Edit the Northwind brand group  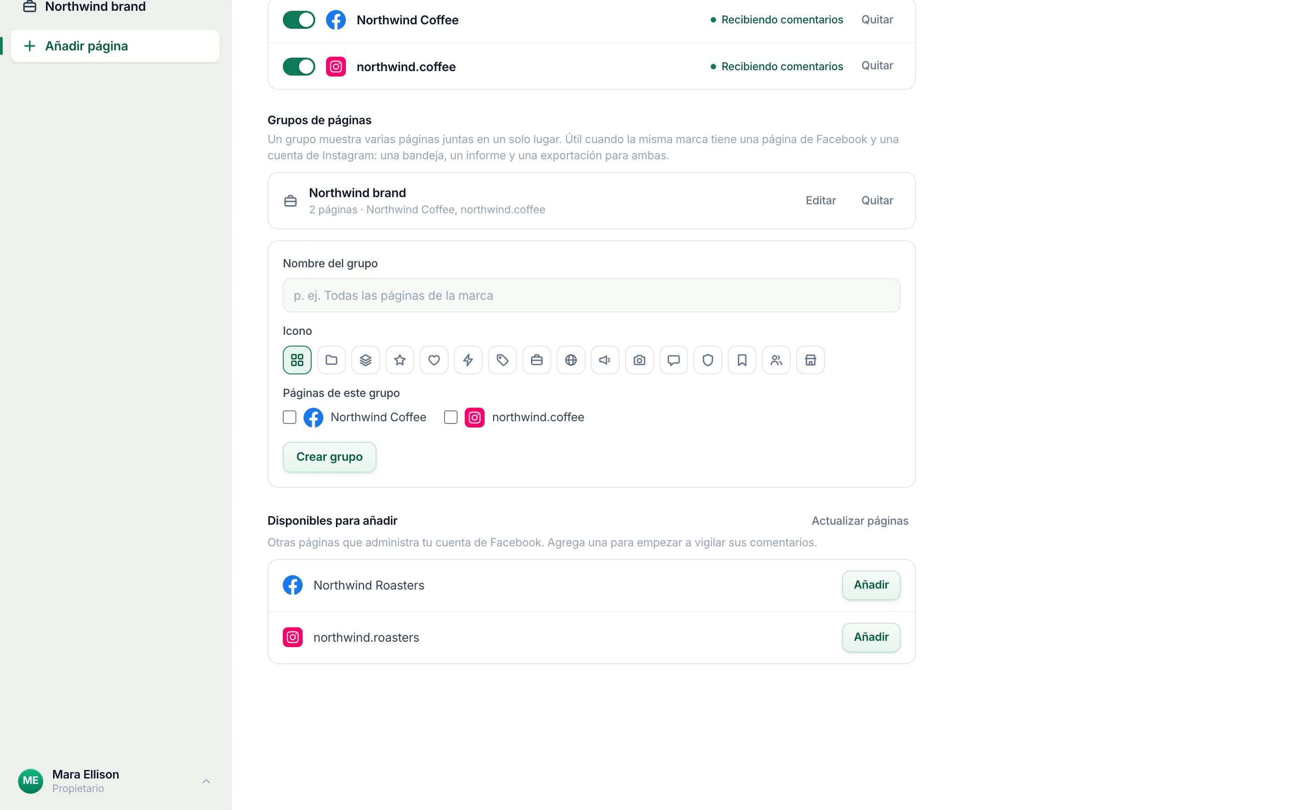pyautogui.click(x=821, y=200)
